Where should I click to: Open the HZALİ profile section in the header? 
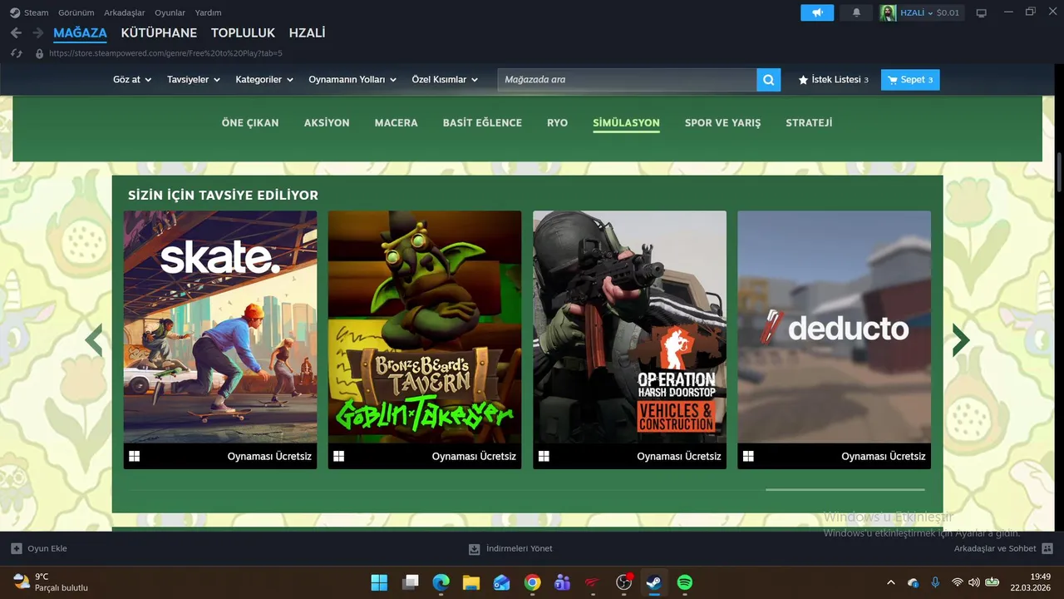click(x=307, y=33)
